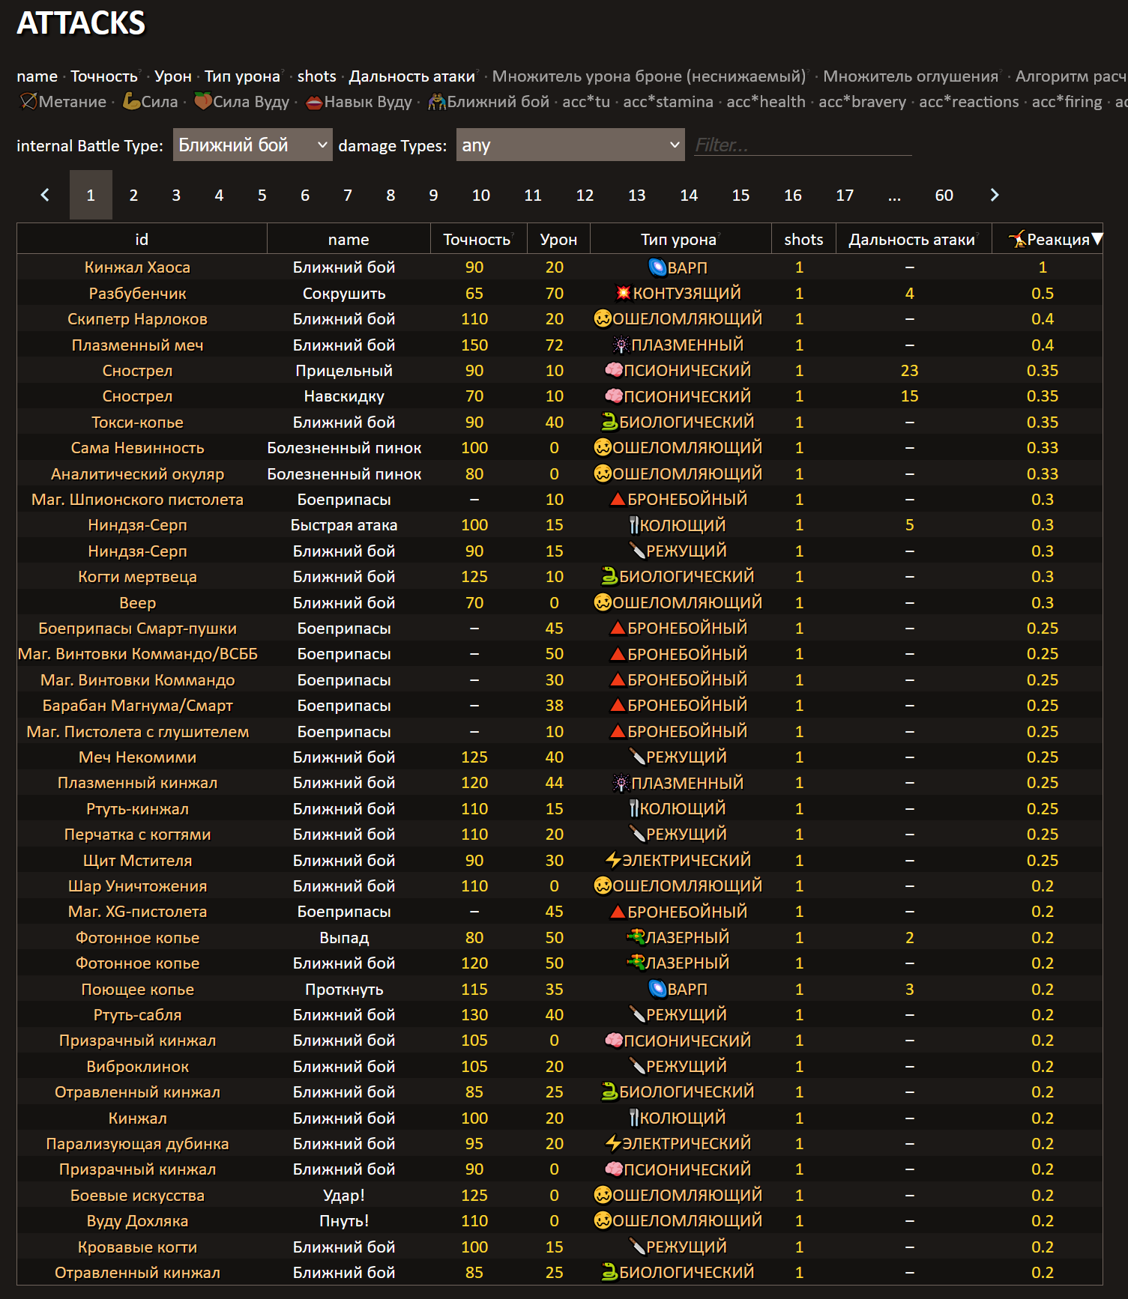
Task: Go to previous page arrow
Action: click(x=45, y=195)
